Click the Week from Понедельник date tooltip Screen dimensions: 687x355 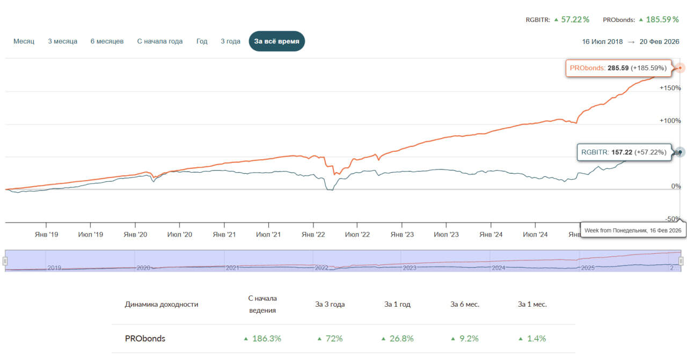633,230
